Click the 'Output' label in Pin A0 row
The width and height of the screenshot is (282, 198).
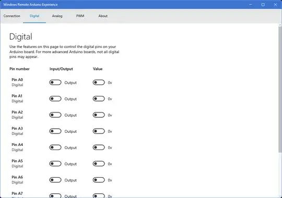click(x=70, y=83)
